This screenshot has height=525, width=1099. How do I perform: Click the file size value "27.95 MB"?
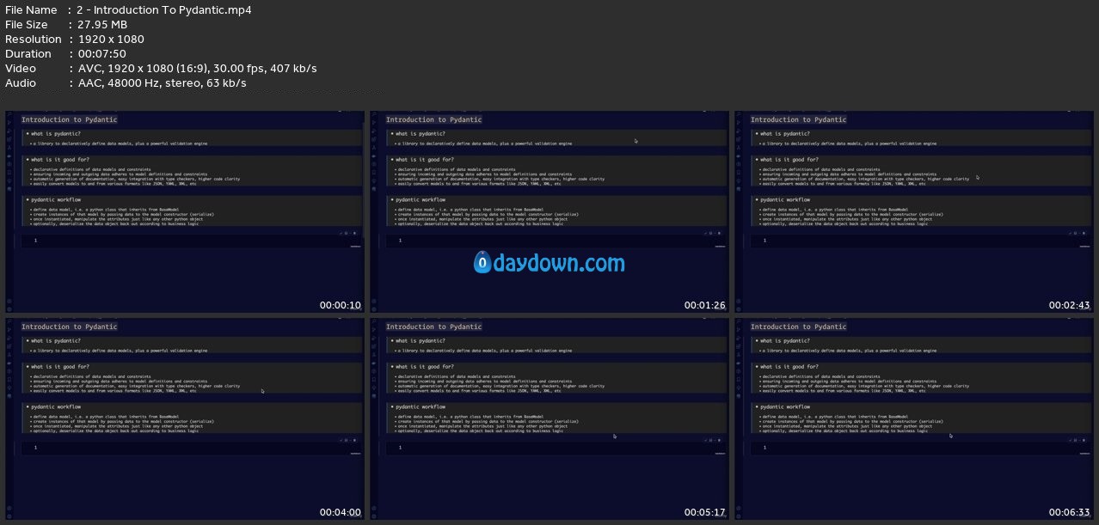(102, 24)
